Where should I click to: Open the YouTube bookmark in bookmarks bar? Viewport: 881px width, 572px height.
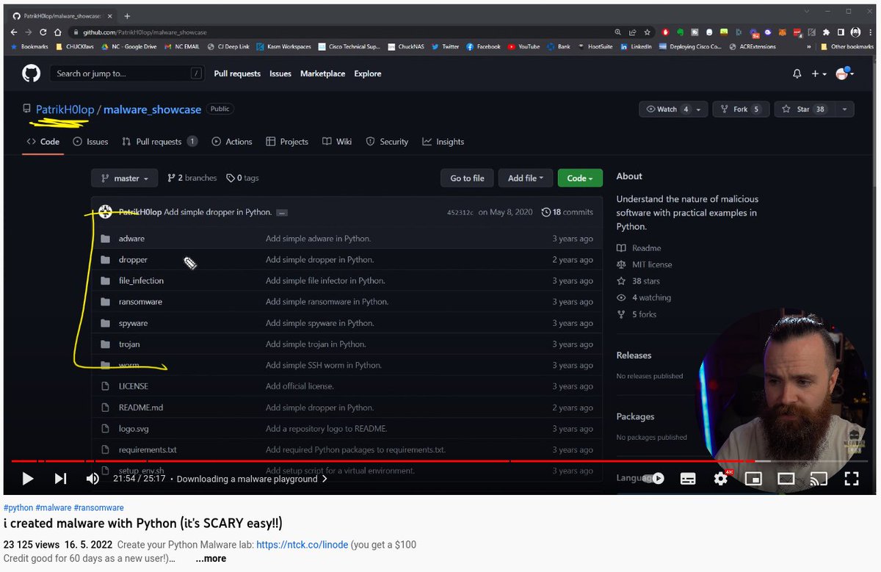tap(523, 46)
